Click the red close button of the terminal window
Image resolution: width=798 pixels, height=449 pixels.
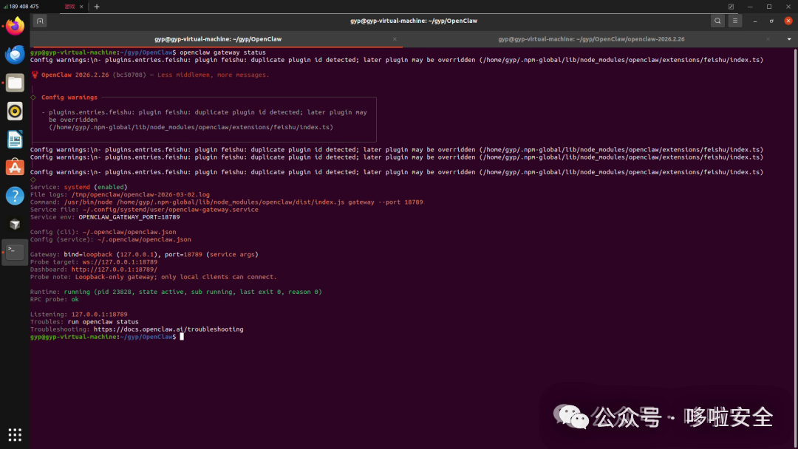(788, 21)
